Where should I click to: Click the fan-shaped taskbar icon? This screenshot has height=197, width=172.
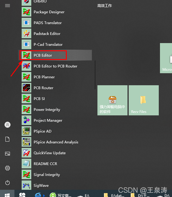click(22, 195)
